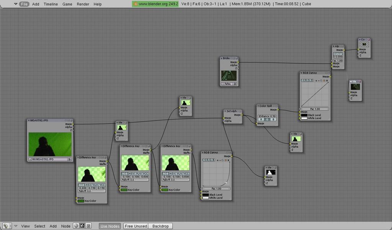Open the View menu in bottom header
Viewport: 392px width, 230px height.
click(x=26, y=226)
